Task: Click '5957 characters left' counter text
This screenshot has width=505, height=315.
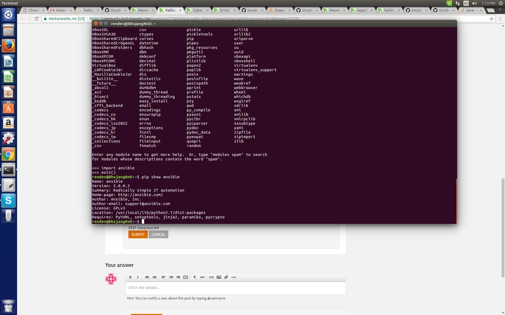Action: pyautogui.click(x=143, y=228)
